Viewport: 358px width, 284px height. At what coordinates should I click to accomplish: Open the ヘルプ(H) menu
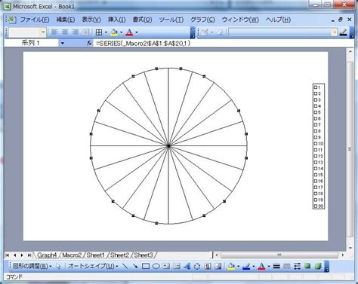(278, 20)
